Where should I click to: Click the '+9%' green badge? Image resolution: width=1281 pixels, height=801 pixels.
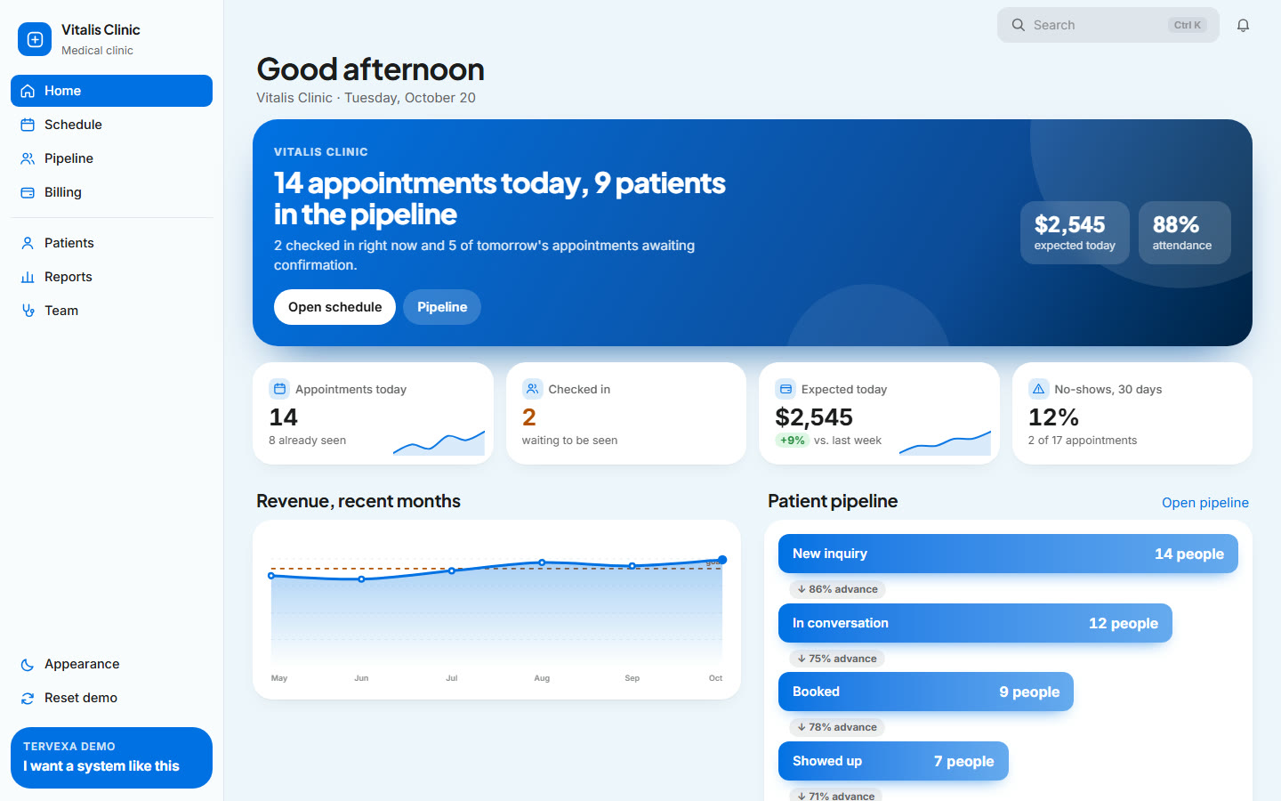click(792, 441)
